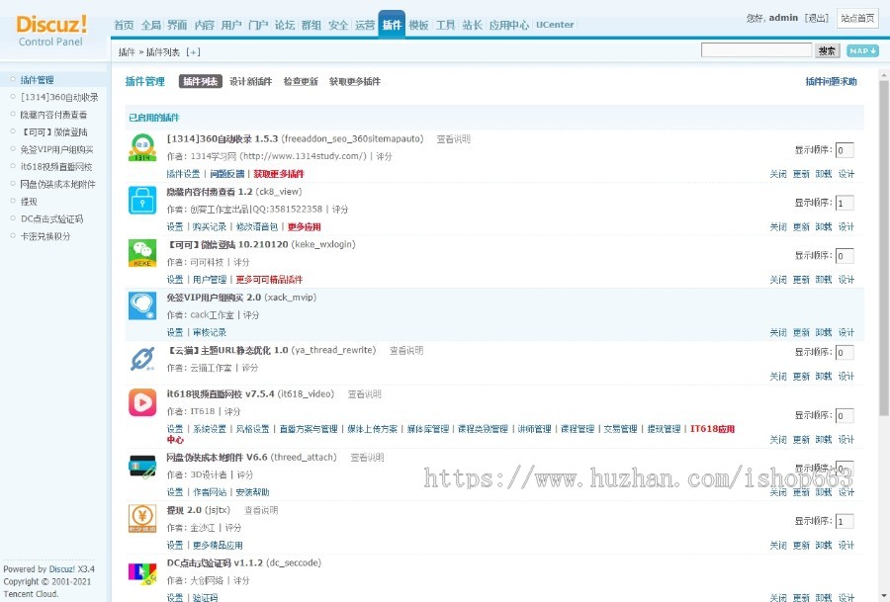Click the 搜索 search button

coord(827,51)
